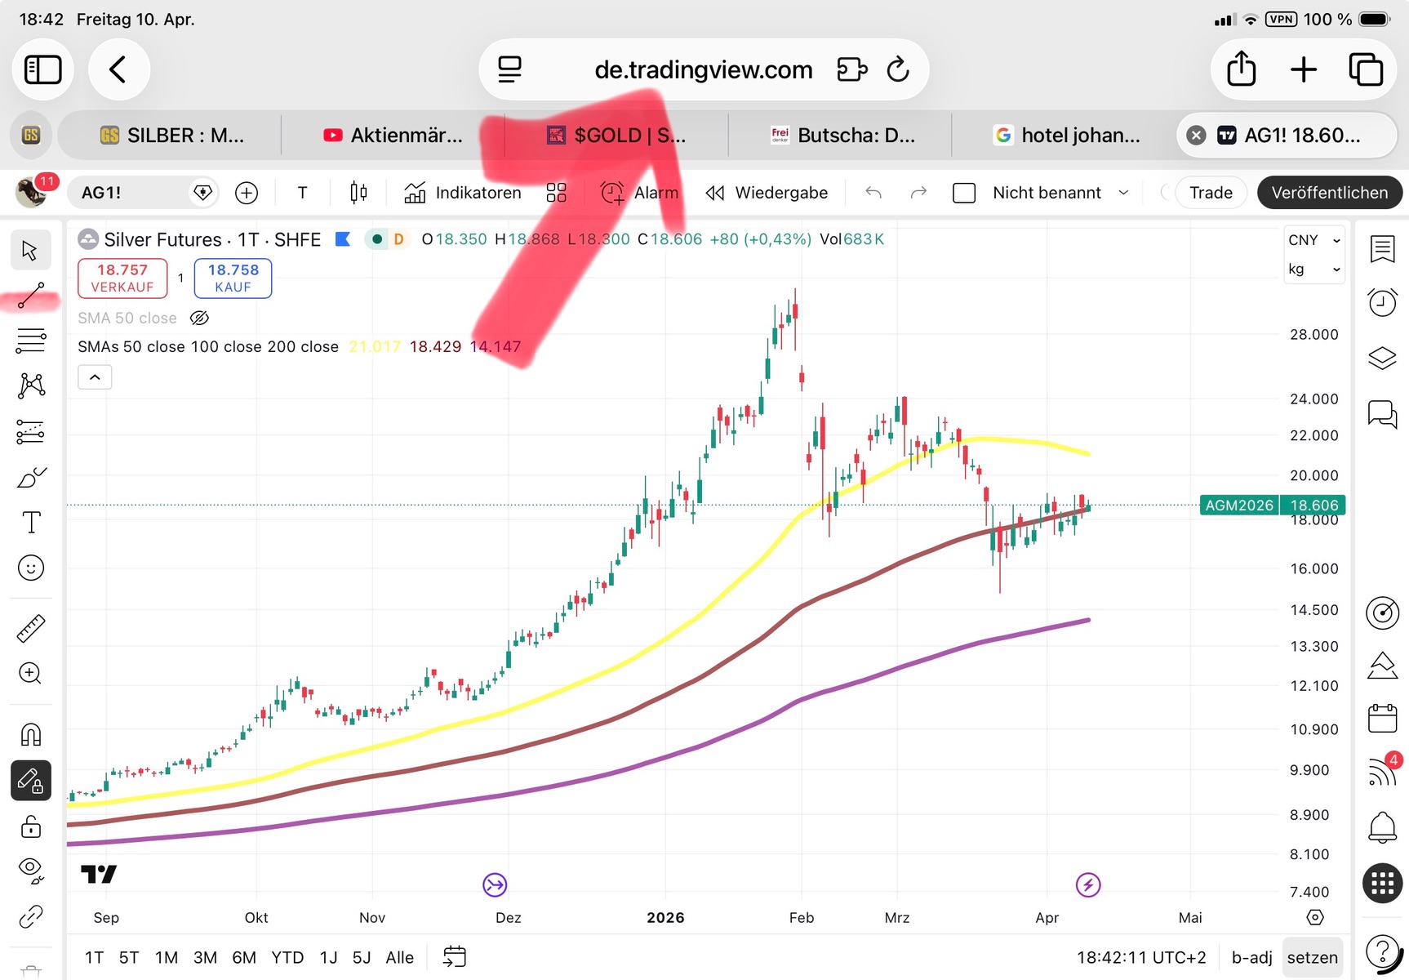
Task: Open the AG1! symbol search field
Action: point(131,193)
